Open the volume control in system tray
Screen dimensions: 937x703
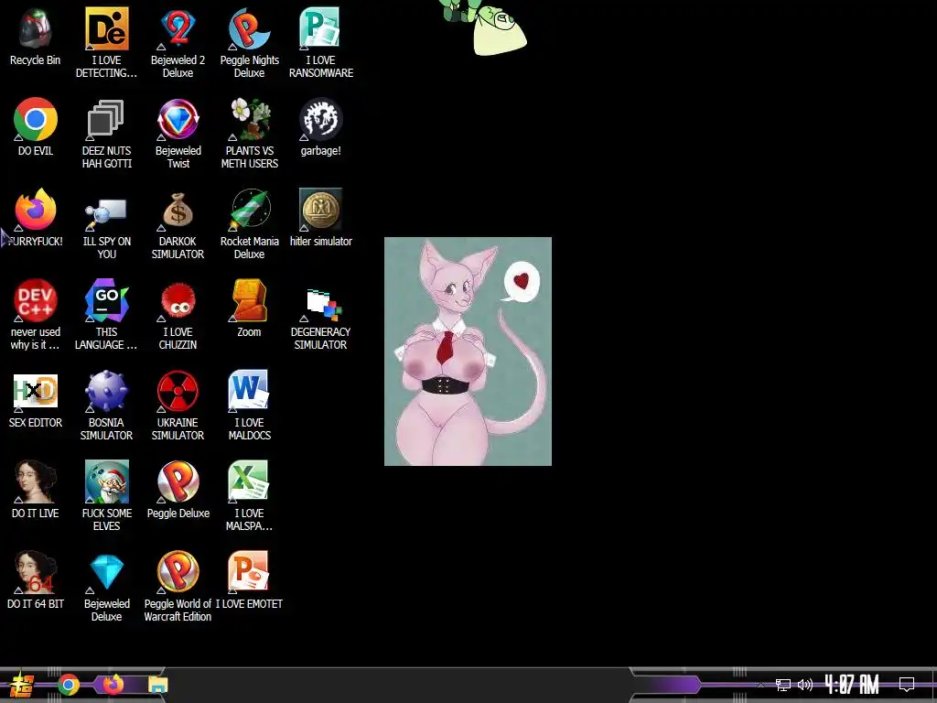coord(805,685)
